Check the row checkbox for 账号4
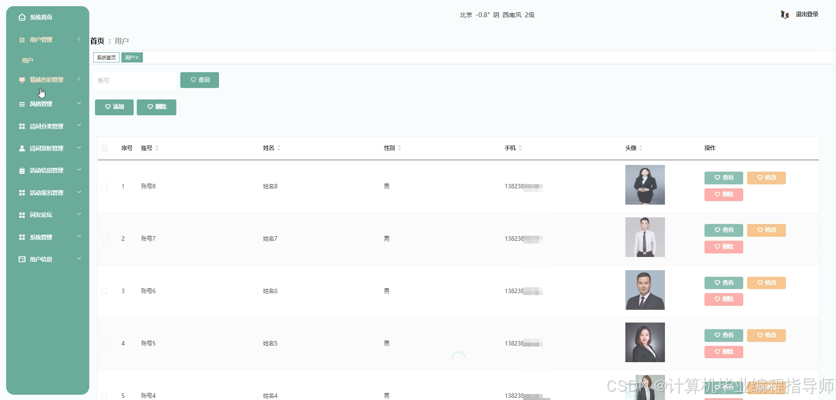836x400 pixels. (x=104, y=396)
